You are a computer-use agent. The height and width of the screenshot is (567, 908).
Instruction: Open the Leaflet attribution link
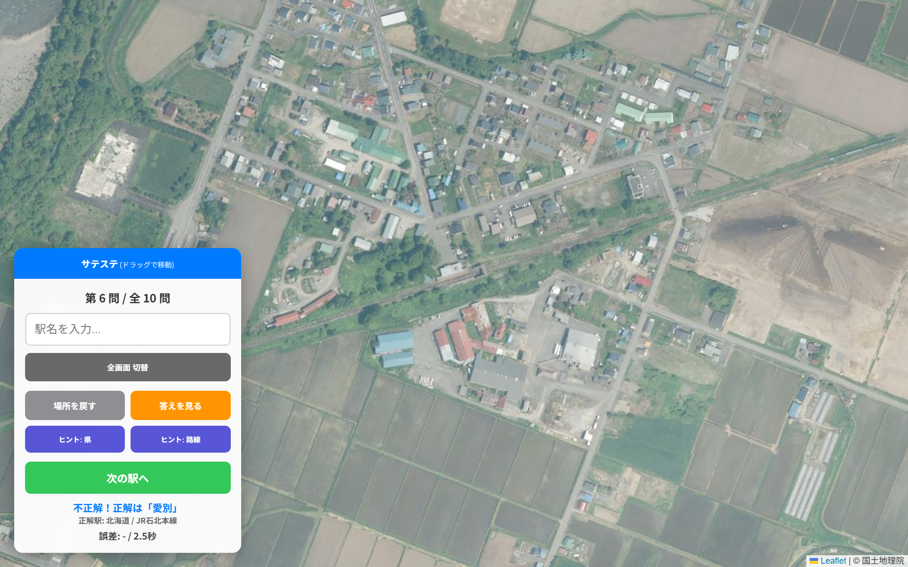click(x=833, y=561)
